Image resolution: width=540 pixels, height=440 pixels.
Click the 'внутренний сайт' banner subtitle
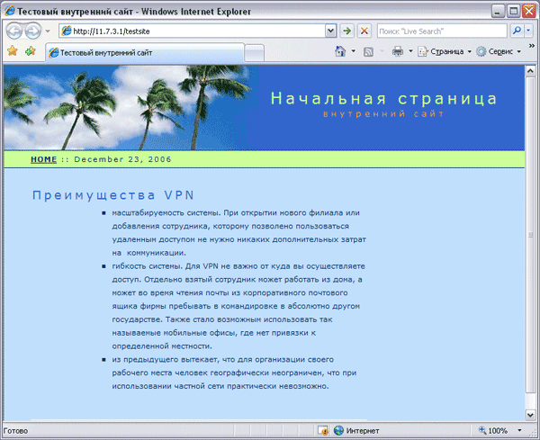pos(383,114)
